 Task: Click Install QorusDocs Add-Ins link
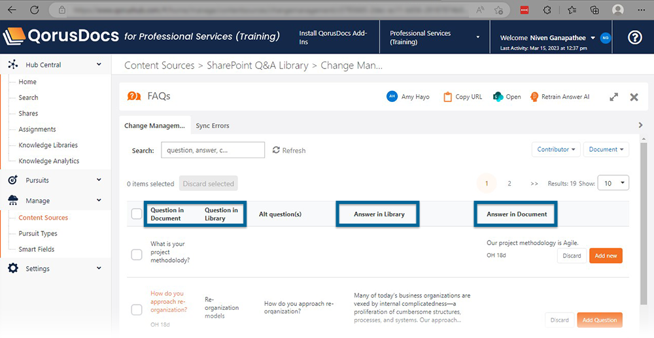pos(333,37)
